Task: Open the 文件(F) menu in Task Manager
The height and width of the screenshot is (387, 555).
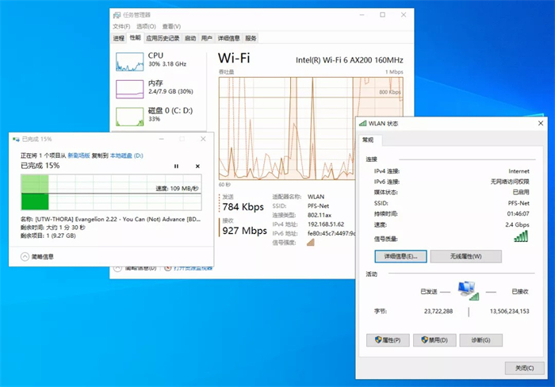Action: tap(121, 26)
